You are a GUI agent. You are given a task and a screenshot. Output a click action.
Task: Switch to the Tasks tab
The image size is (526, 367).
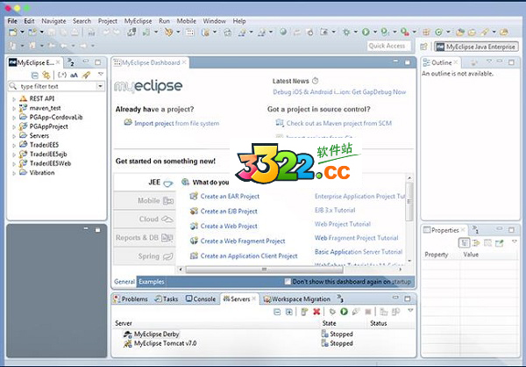167,299
